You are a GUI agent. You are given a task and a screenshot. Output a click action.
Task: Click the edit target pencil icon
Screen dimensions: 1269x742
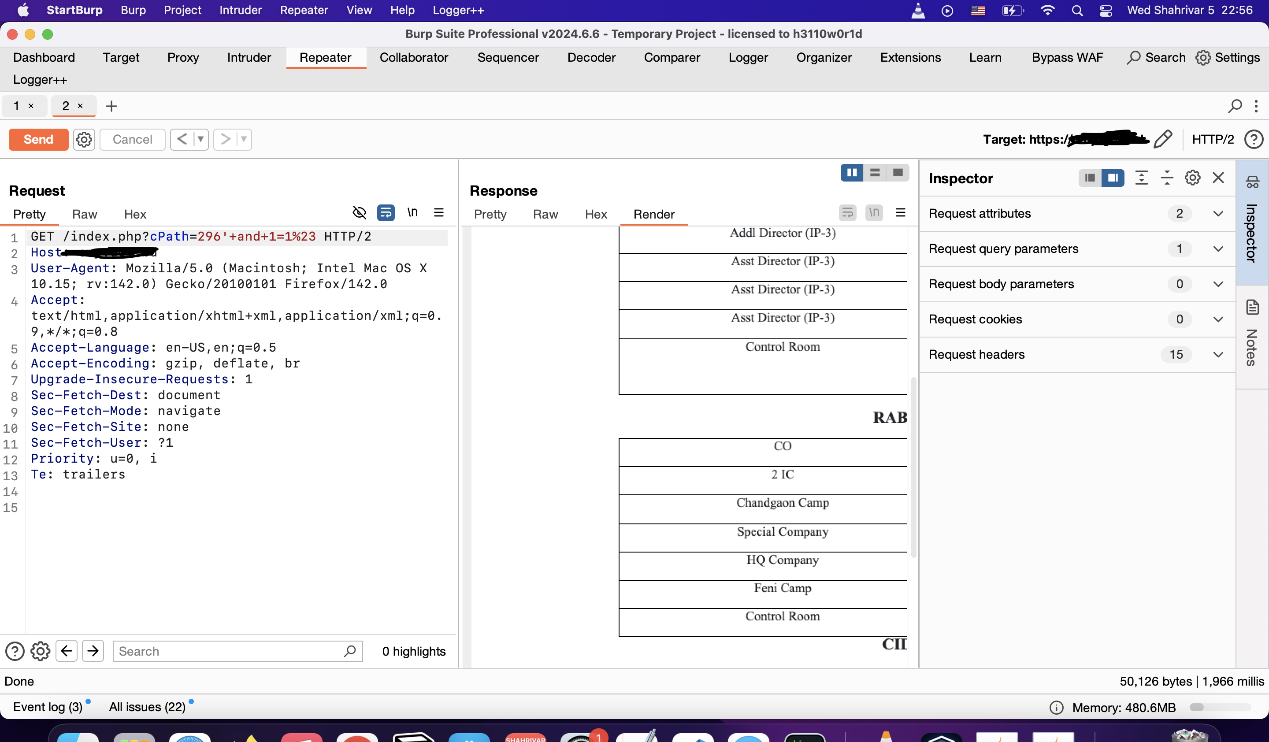pos(1163,139)
